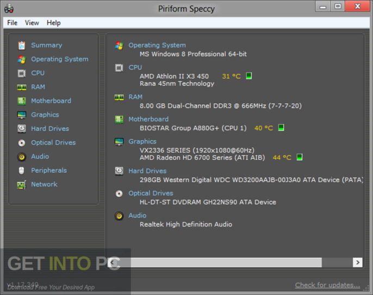Click CPU temperature 31 °C value
The width and height of the screenshot is (373, 295).
[x=232, y=76]
